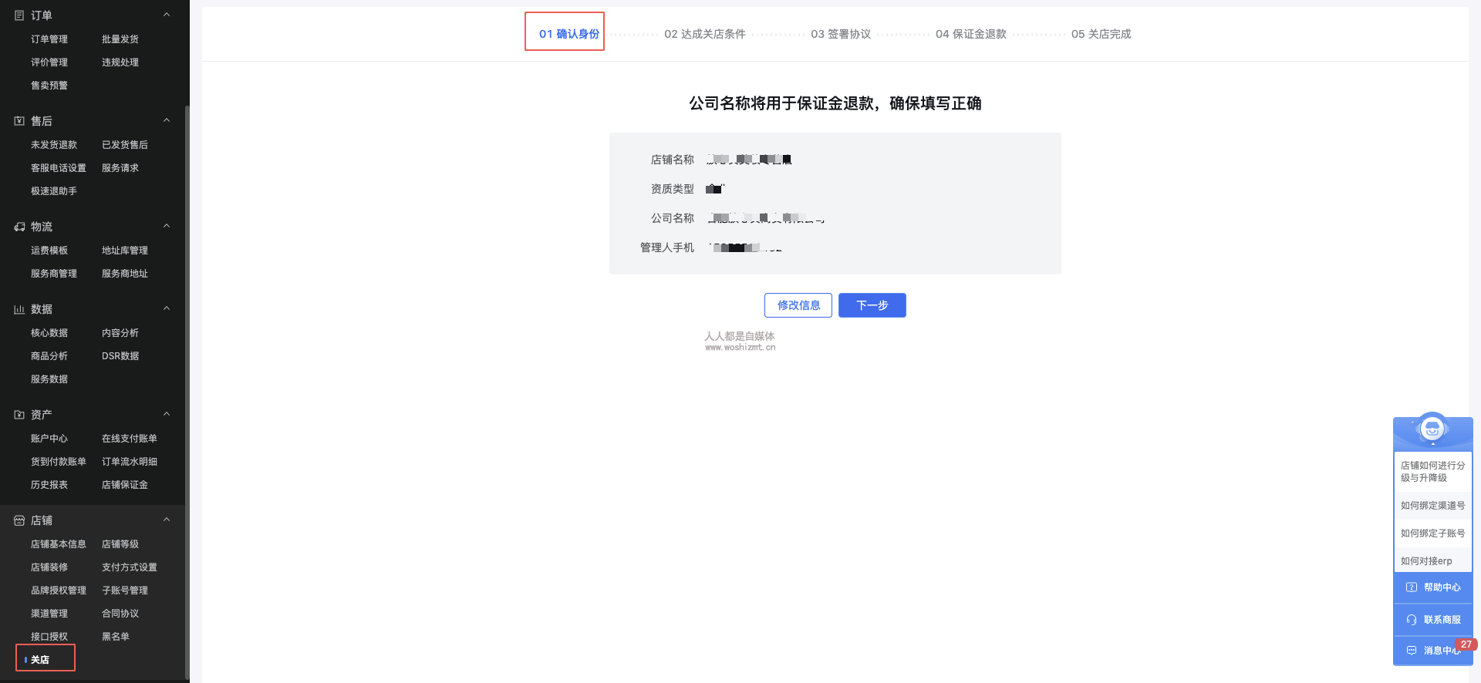Select step 05 关店完成
The width and height of the screenshot is (1481, 683).
(x=1101, y=34)
